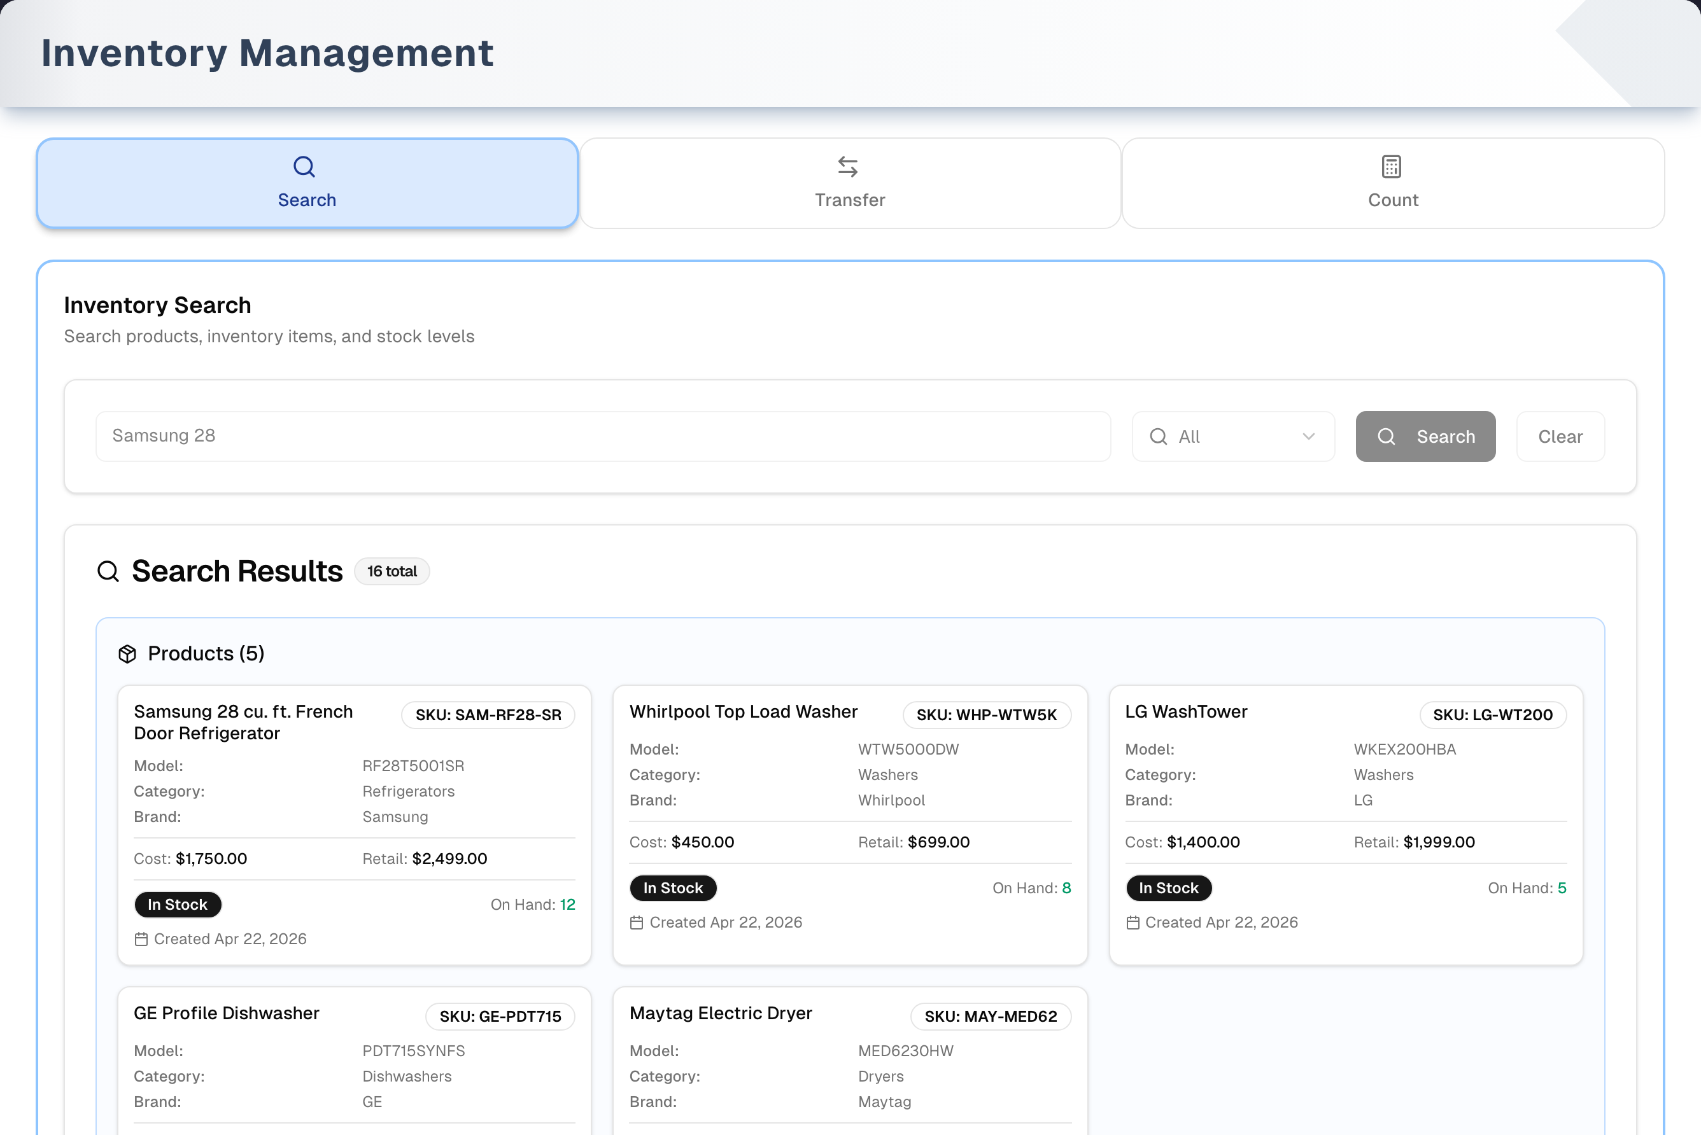The width and height of the screenshot is (1701, 1135).
Task: Click the SKU: SAM-RF28-SR badge
Action: point(488,714)
